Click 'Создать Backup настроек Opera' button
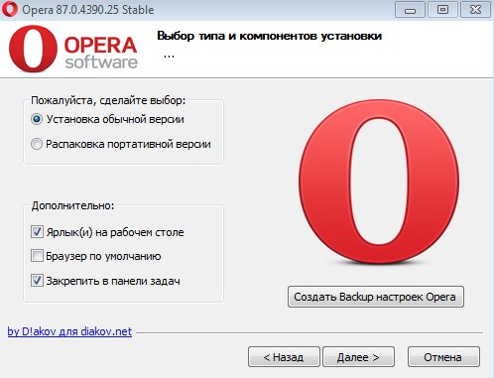The image size is (494, 378). [x=376, y=297]
